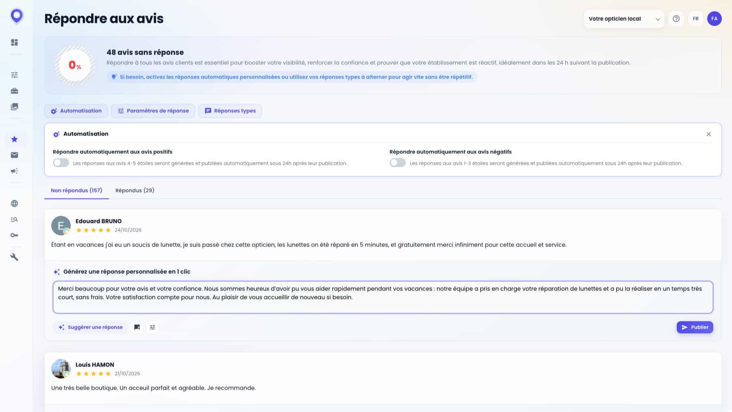Click the heading 48 avis sans réponse

click(145, 52)
